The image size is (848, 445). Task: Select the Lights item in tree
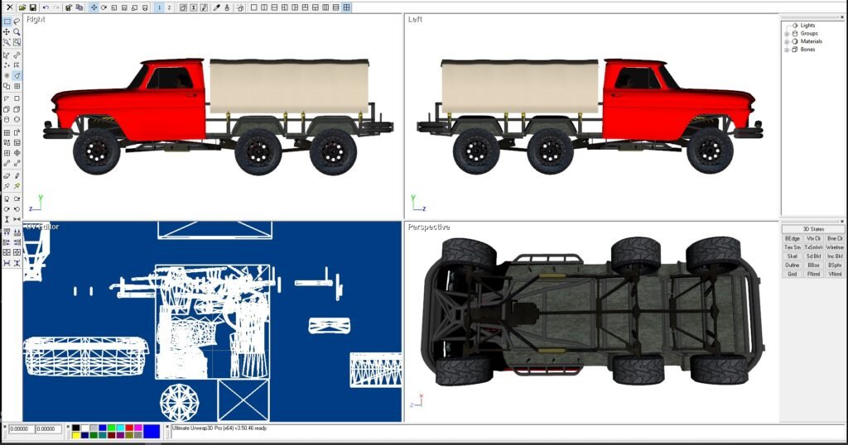(807, 26)
